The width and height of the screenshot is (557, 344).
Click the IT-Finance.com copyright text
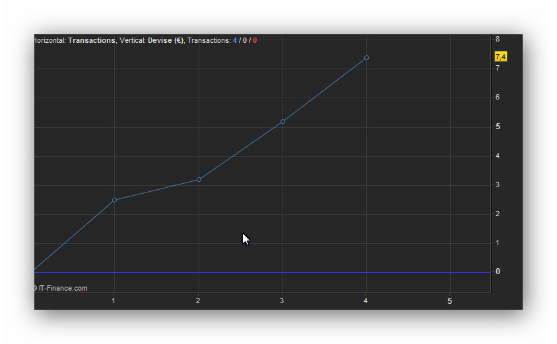61,289
